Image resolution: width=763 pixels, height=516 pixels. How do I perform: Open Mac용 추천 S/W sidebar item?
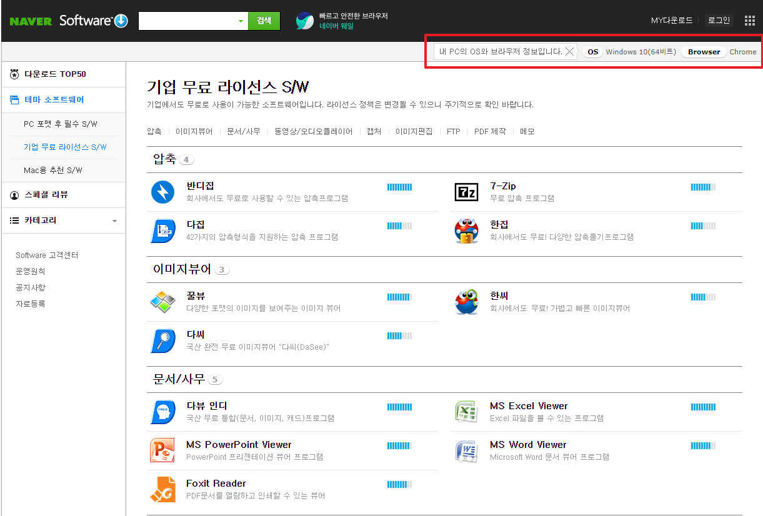(x=53, y=170)
